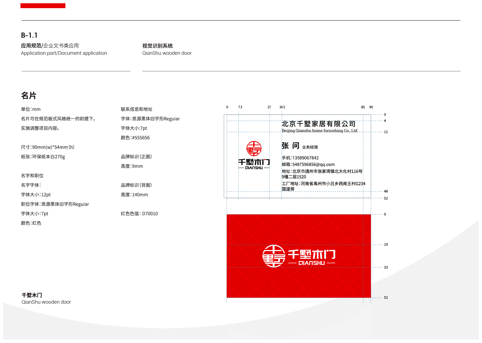Select "QianShu wooden door" text under 视觉识别系统
Image resolution: width=482 pixels, height=343 pixels.
tap(167, 53)
